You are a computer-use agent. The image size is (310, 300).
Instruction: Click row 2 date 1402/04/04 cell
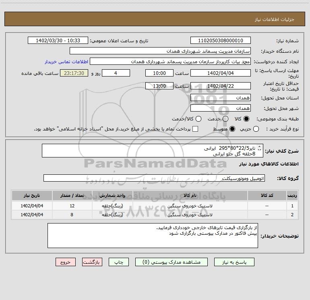point(32,215)
